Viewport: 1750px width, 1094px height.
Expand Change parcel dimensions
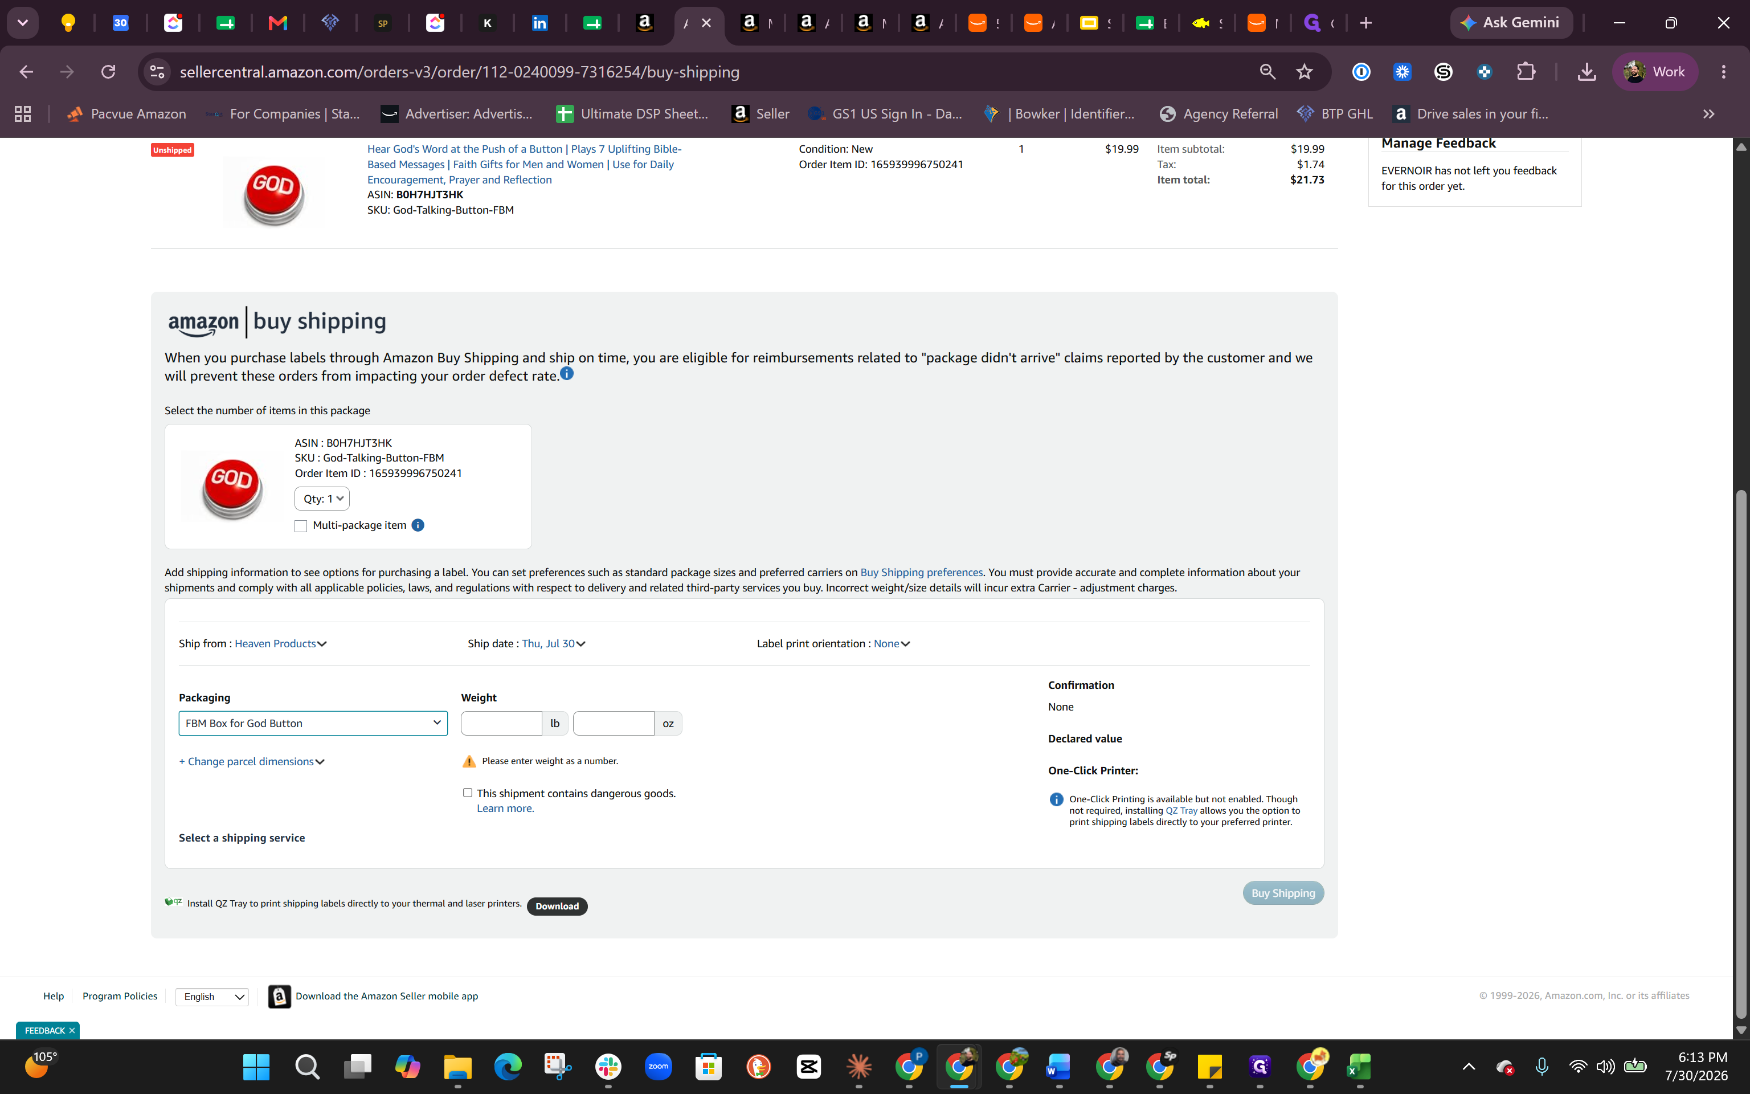coord(252,761)
